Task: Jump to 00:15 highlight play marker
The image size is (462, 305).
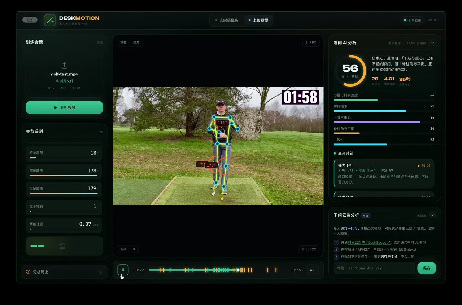Action: 424,166
